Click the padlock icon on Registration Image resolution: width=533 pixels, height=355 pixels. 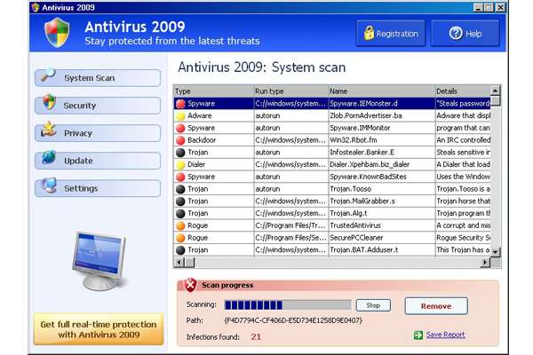(x=369, y=33)
